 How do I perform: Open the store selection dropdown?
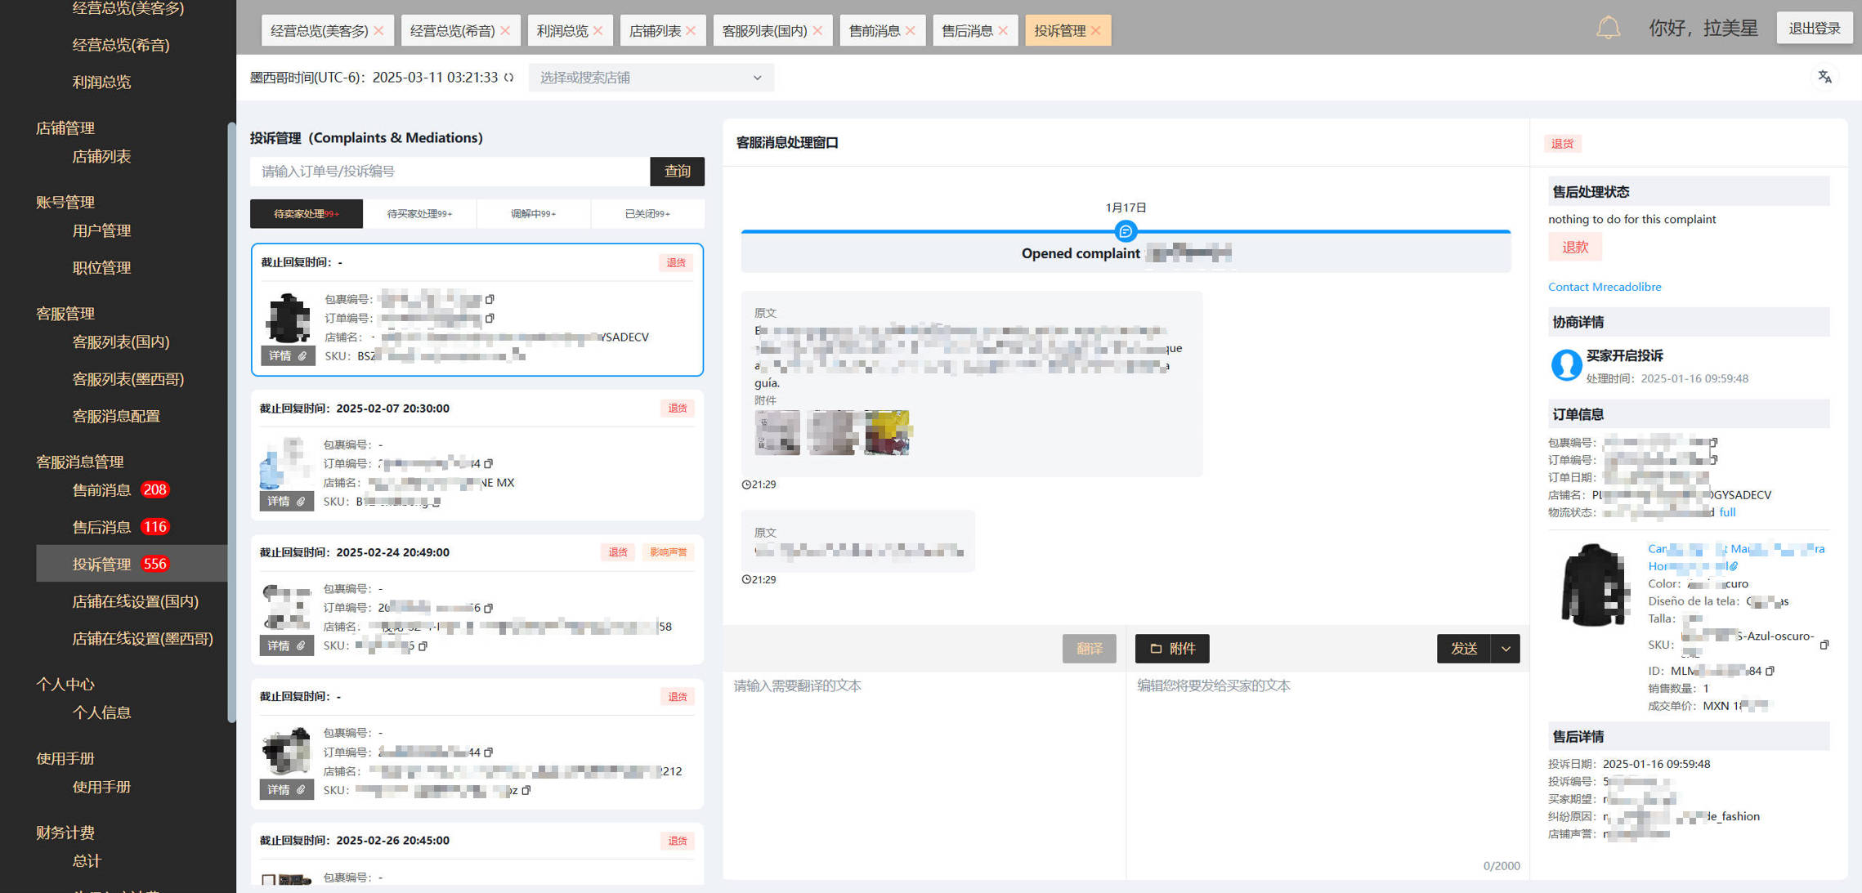pyautogui.click(x=651, y=78)
